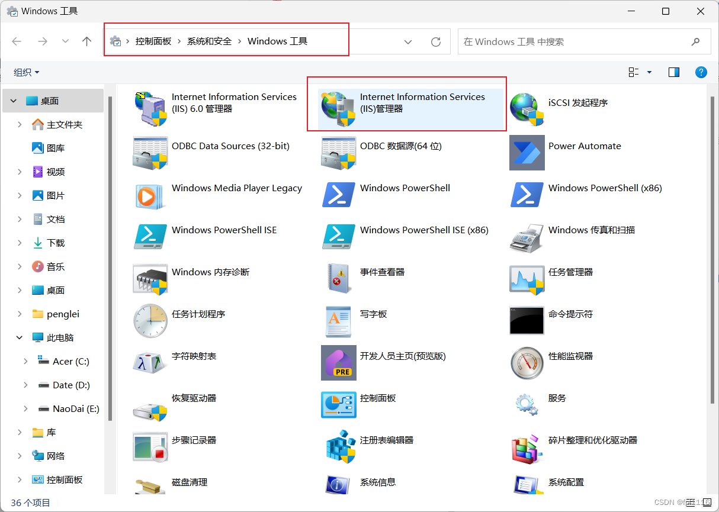719x512 pixels.
Task: Select the 步骤记录器 icon
Action: point(150,446)
